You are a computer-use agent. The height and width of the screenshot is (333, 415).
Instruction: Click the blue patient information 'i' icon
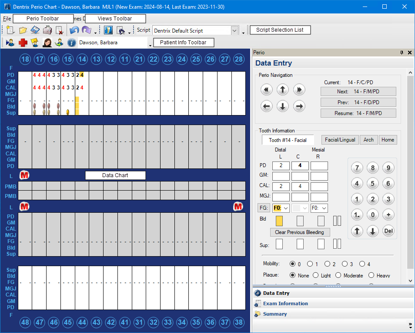(72, 43)
